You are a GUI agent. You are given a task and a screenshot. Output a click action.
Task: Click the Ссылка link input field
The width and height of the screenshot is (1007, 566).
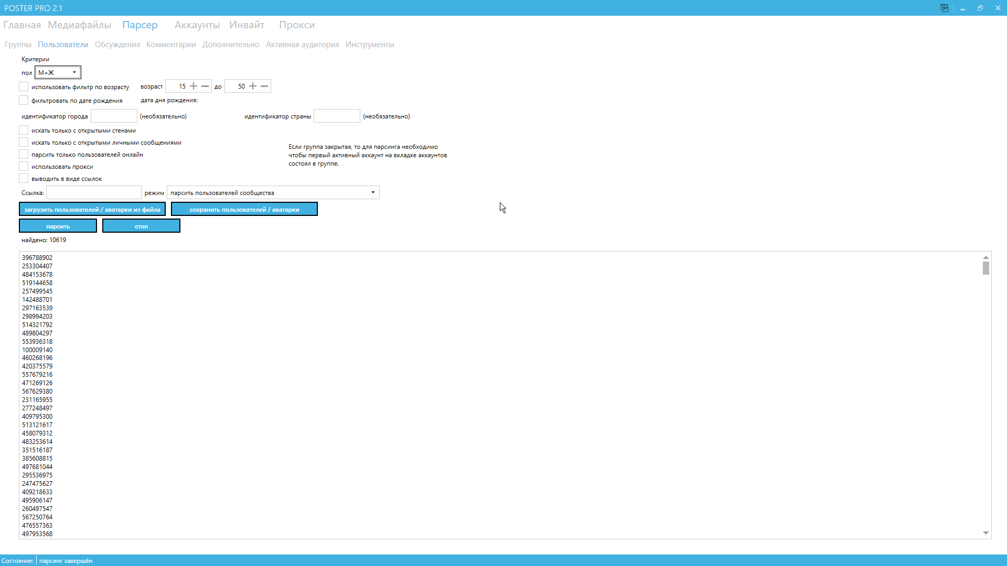[x=93, y=193]
